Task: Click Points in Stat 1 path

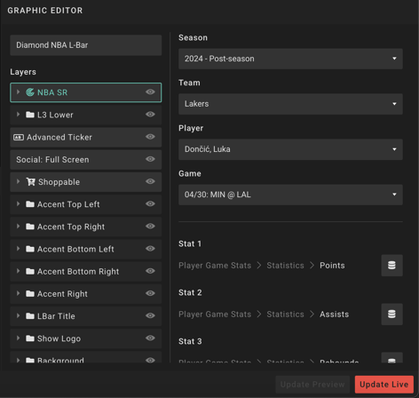Action: coord(332,266)
